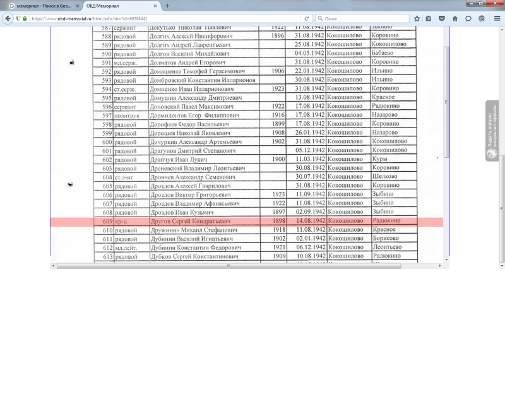Screen dimensions: 505x399
Task: Click the document's horizontal scrollbar thumb
Action: (229, 266)
